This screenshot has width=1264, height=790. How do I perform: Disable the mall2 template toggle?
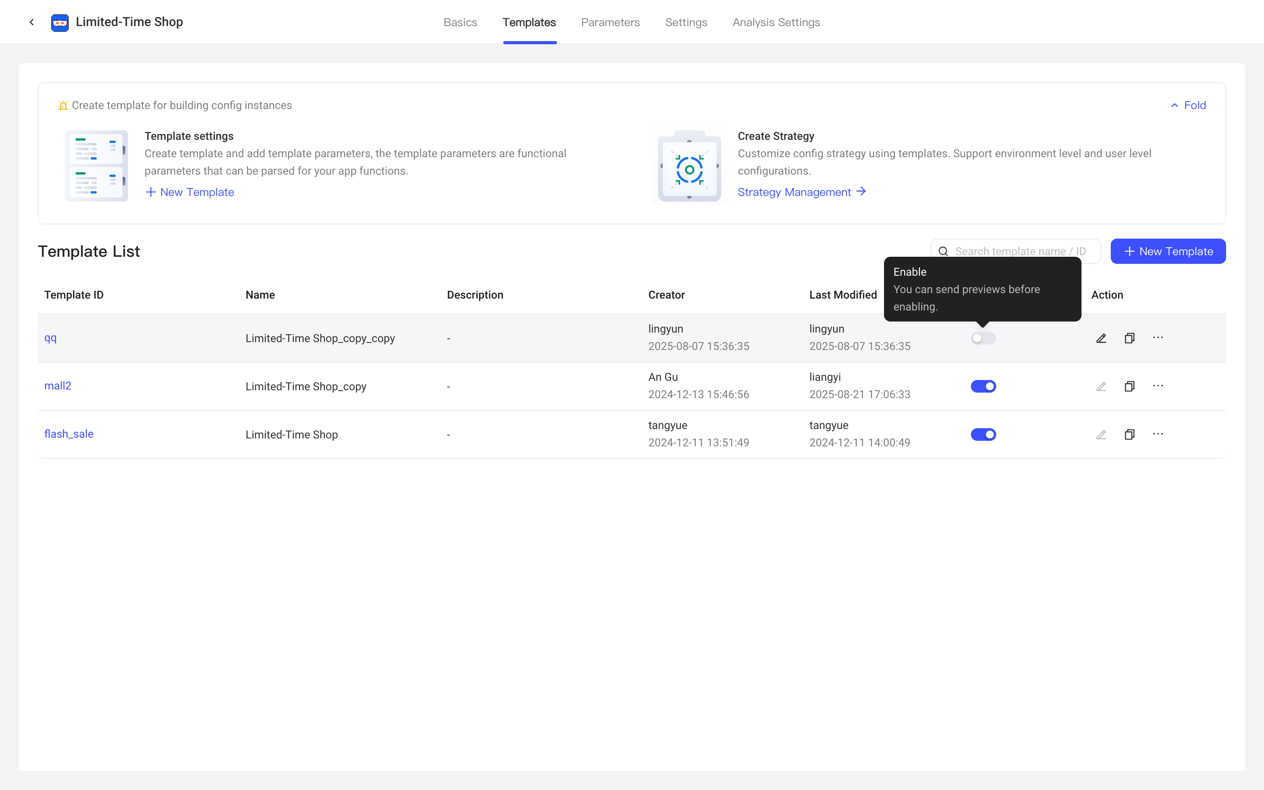984,386
